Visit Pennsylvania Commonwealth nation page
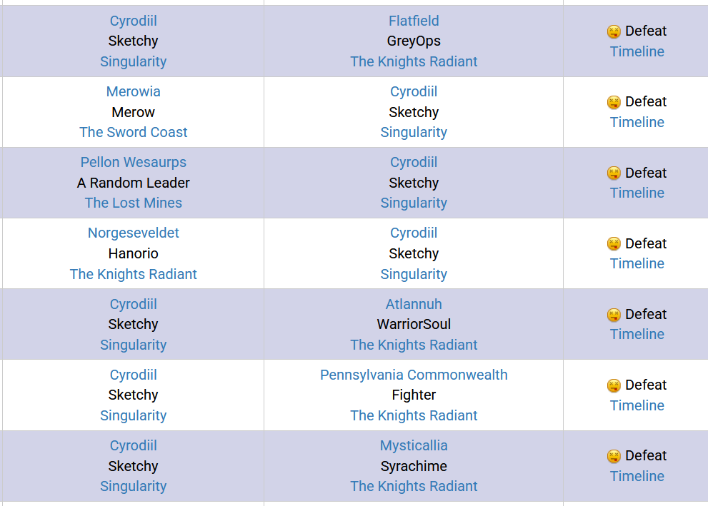The image size is (708, 506). [414, 375]
